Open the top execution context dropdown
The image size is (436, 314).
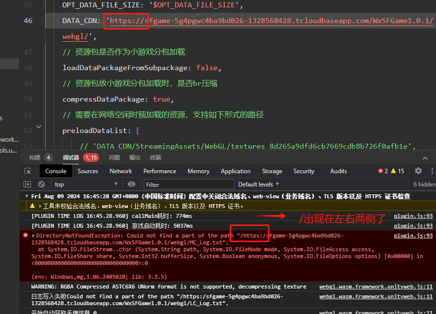click(x=86, y=184)
